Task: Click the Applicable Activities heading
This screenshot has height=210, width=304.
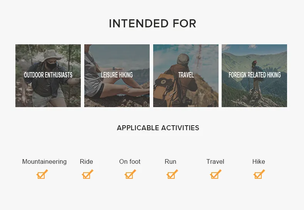Action: click(158, 128)
